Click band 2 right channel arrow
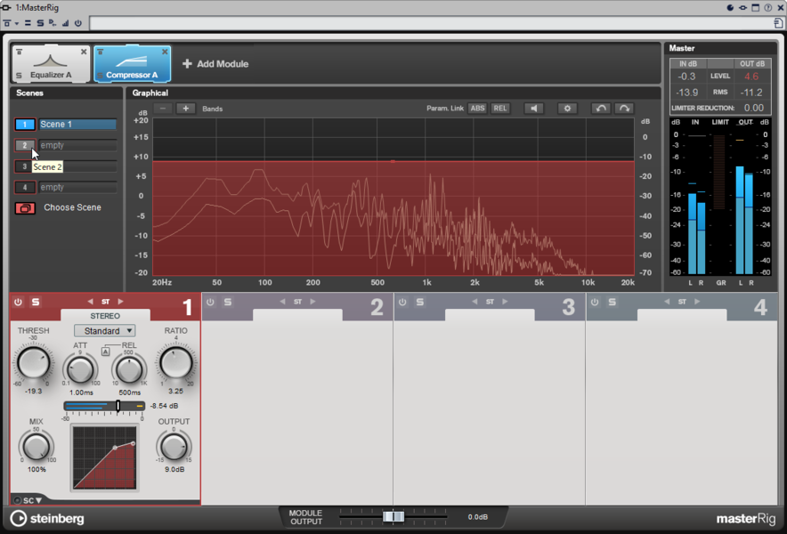 312,302
